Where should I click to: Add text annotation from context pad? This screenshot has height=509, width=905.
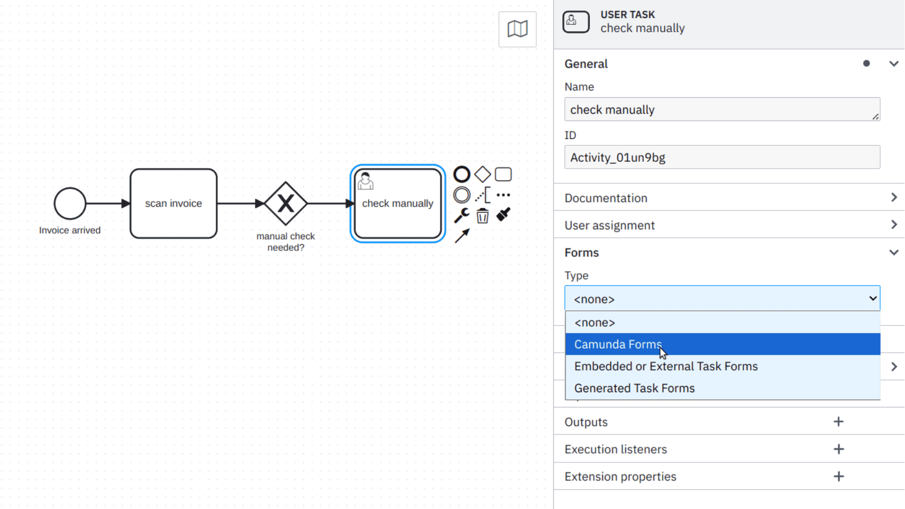pyautogui.click(x=482, y=195)
